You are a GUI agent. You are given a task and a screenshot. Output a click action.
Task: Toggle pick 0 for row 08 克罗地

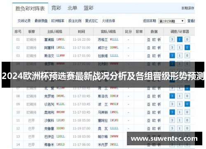[x=187, y=96]
